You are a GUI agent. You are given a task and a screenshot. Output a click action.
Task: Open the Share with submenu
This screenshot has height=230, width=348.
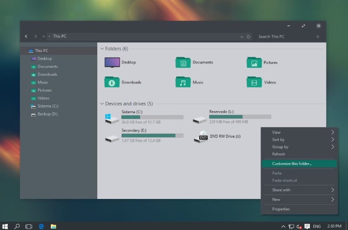tap(299, 190)
